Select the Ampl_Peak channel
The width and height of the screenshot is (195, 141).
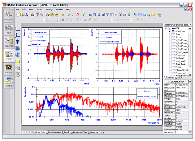coord(181,64)
